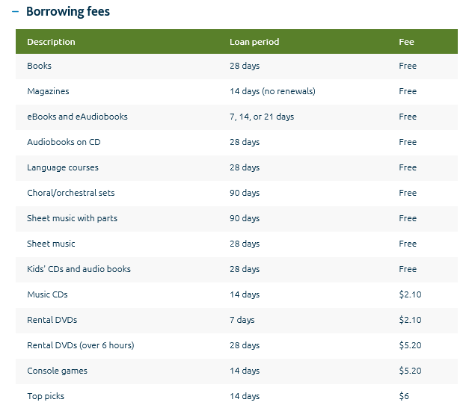This screenshot has width=466, height=420.
Task: Click Rental DVDs (over 6 hours) label
Action: tap(80, 345)
